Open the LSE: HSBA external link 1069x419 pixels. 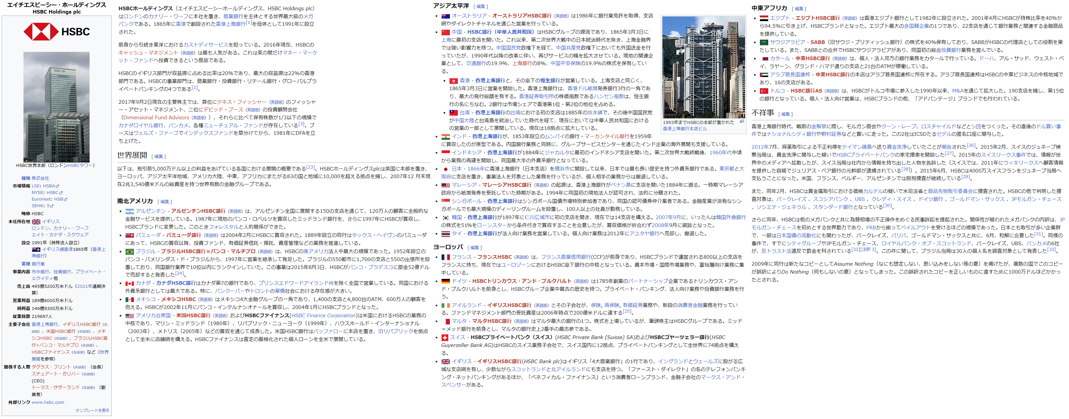45,186
